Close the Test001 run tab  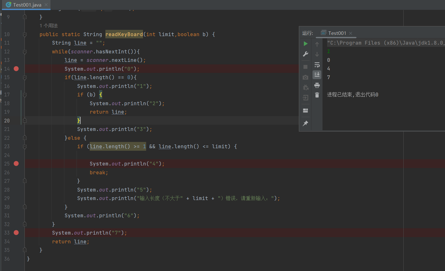click(x=351, y=33)
